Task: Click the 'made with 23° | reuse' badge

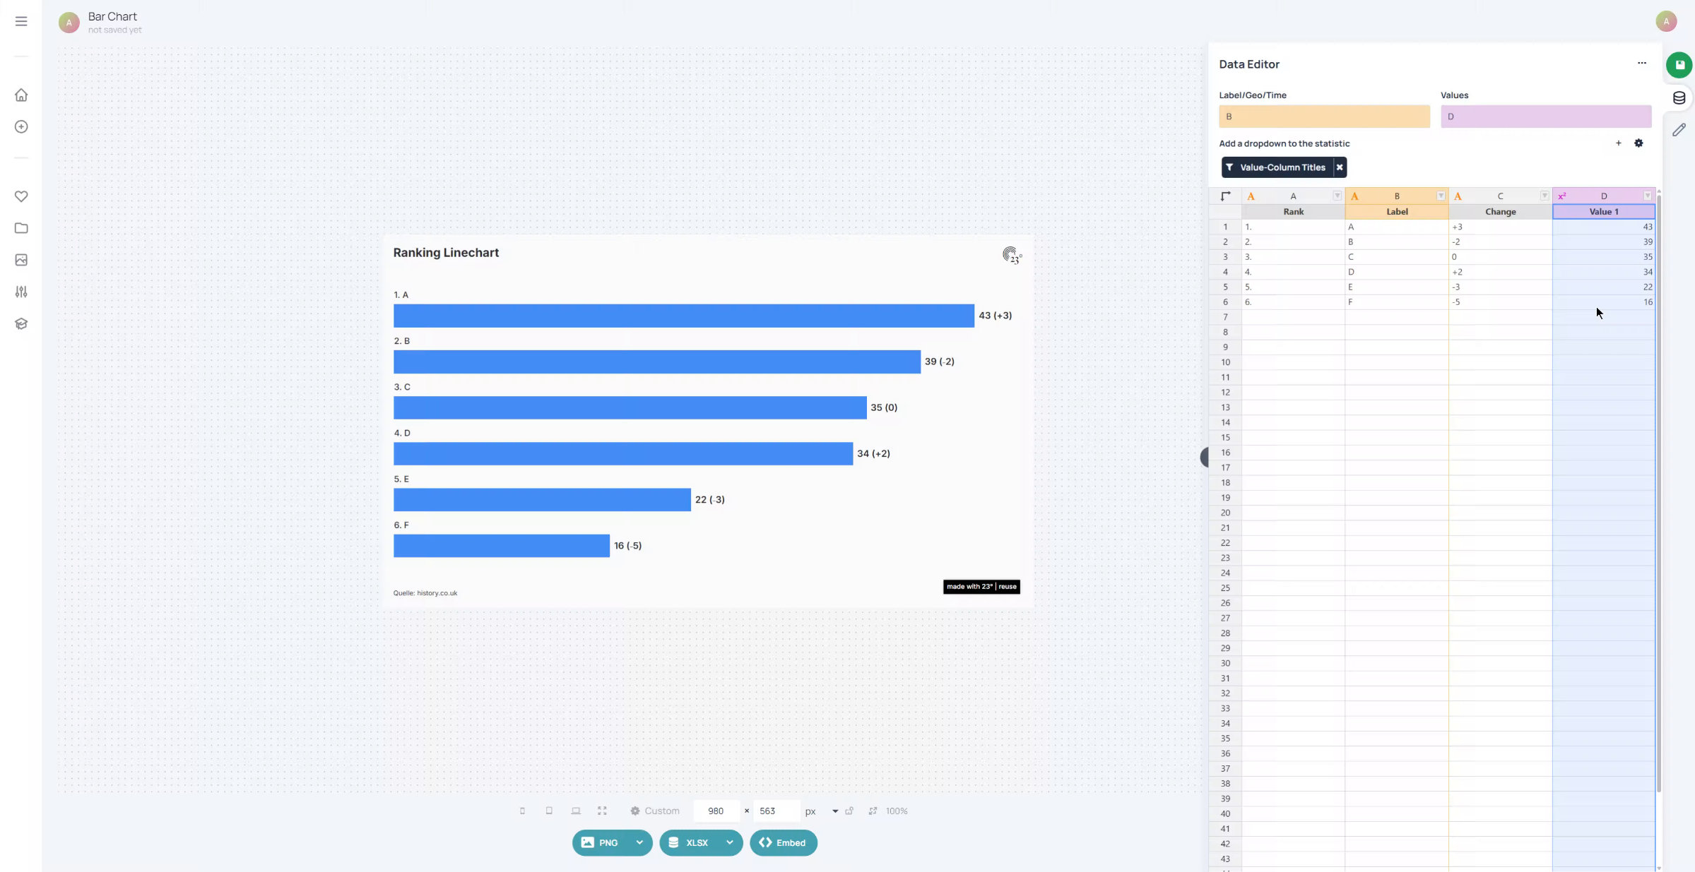Action: [981, 587]
